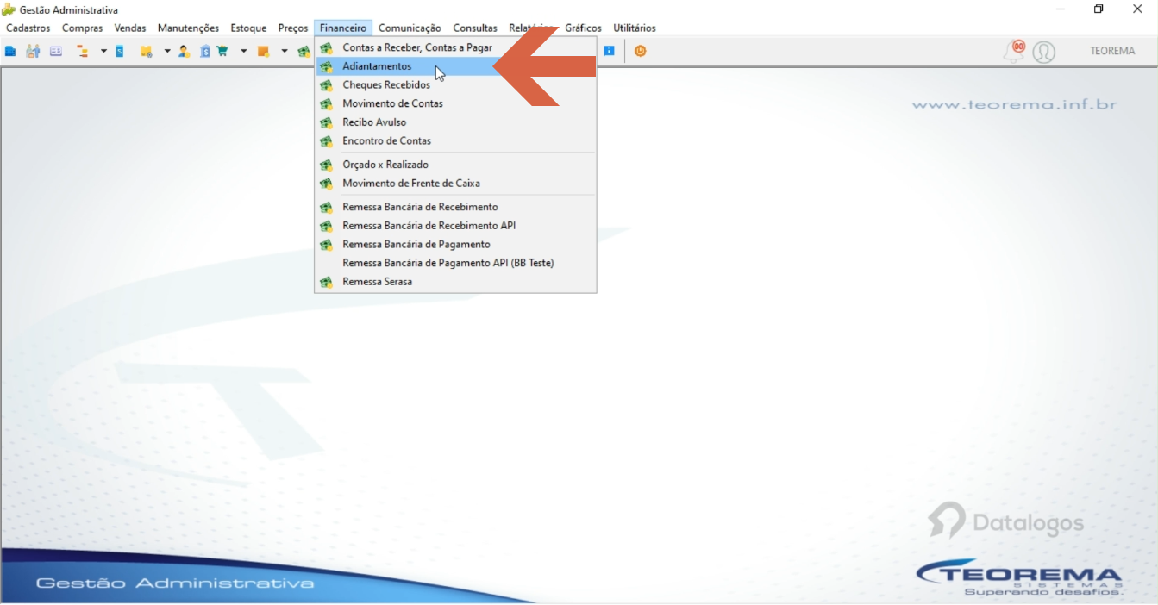Image resolution: width=1158 pixels, height=605 pixels.
Task: Click the small blue square toolbar icon
Action: (x=609, y=51)
